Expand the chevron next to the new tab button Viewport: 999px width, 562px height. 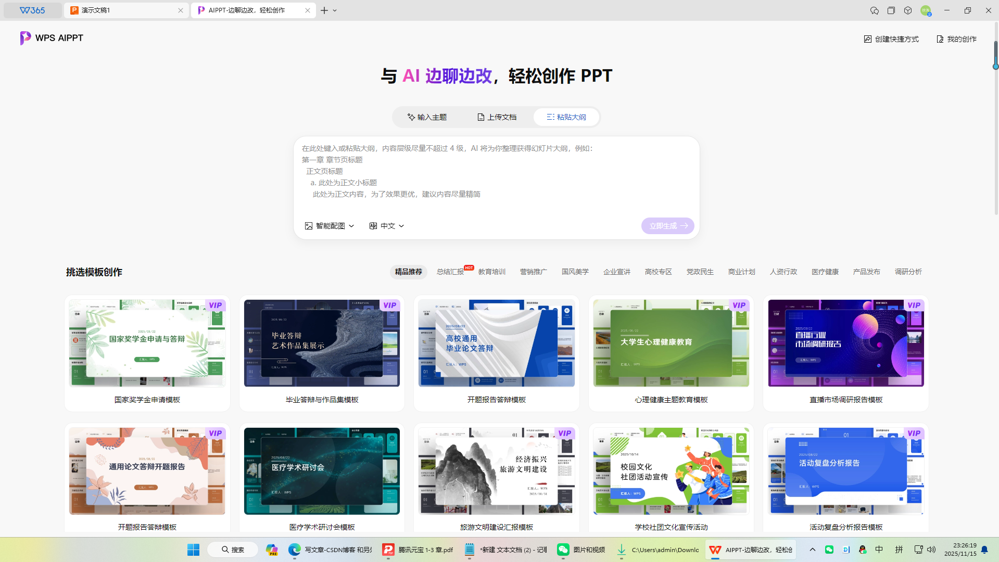click(x=335, y=10)
